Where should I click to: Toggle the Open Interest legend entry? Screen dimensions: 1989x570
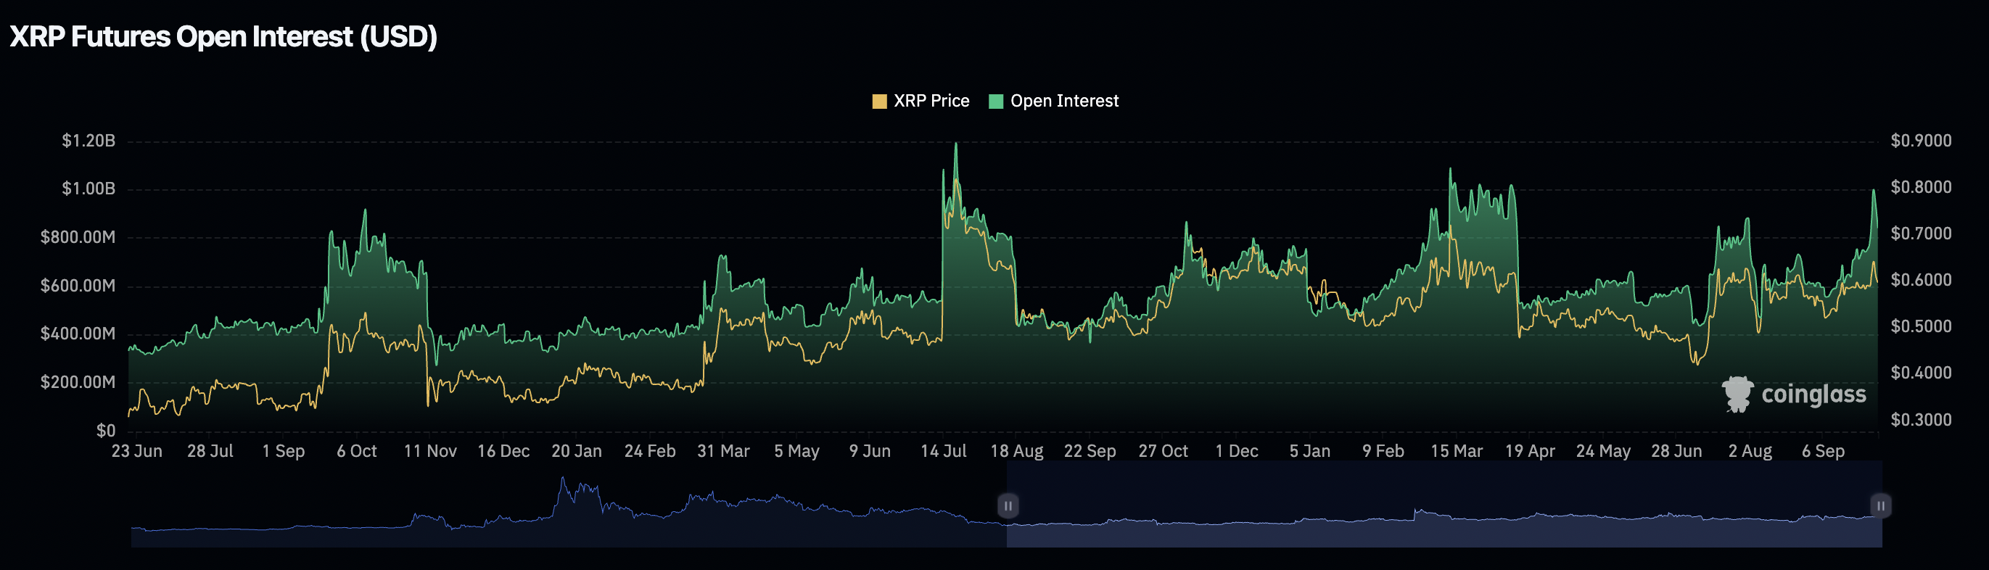click(x=1053, y=102)
